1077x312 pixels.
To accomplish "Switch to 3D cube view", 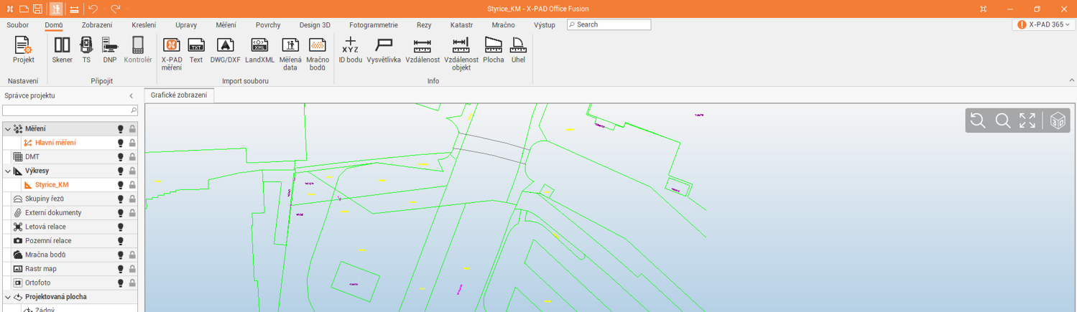I will tap(1058, 120).
